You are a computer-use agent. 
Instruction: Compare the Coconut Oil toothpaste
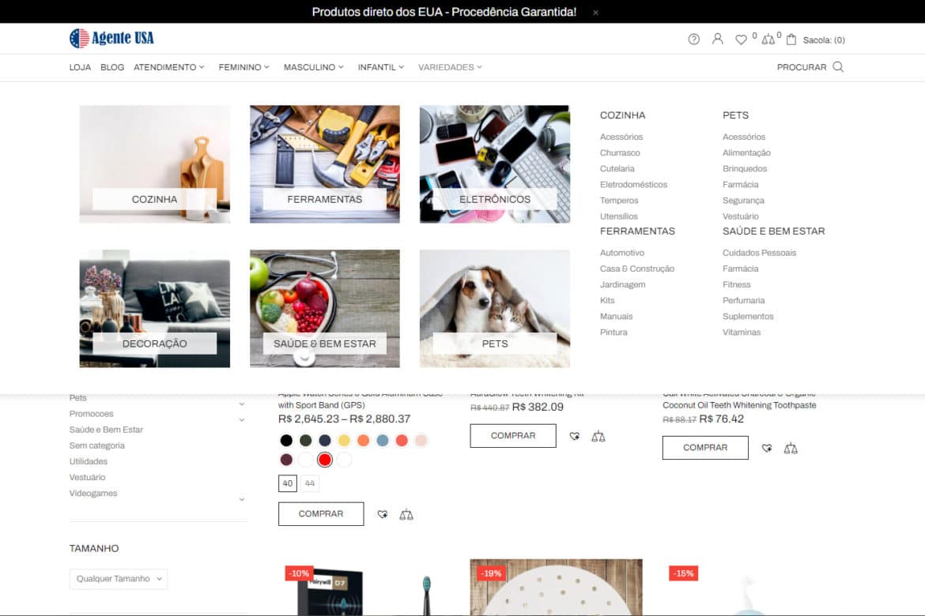pyautogui.click(x=791, y=449)
